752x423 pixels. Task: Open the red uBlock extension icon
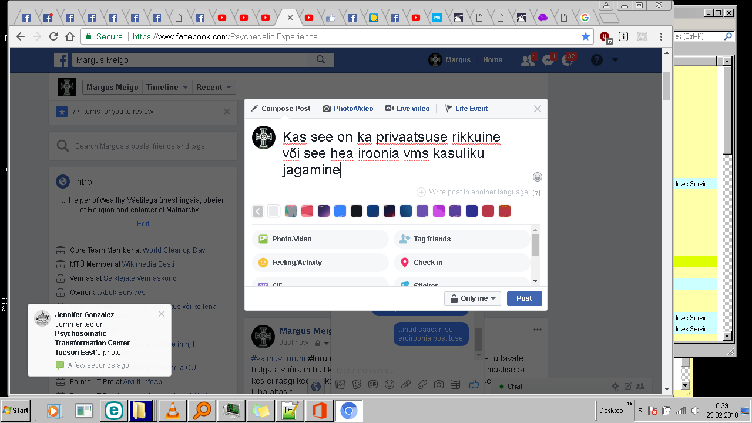605,37
